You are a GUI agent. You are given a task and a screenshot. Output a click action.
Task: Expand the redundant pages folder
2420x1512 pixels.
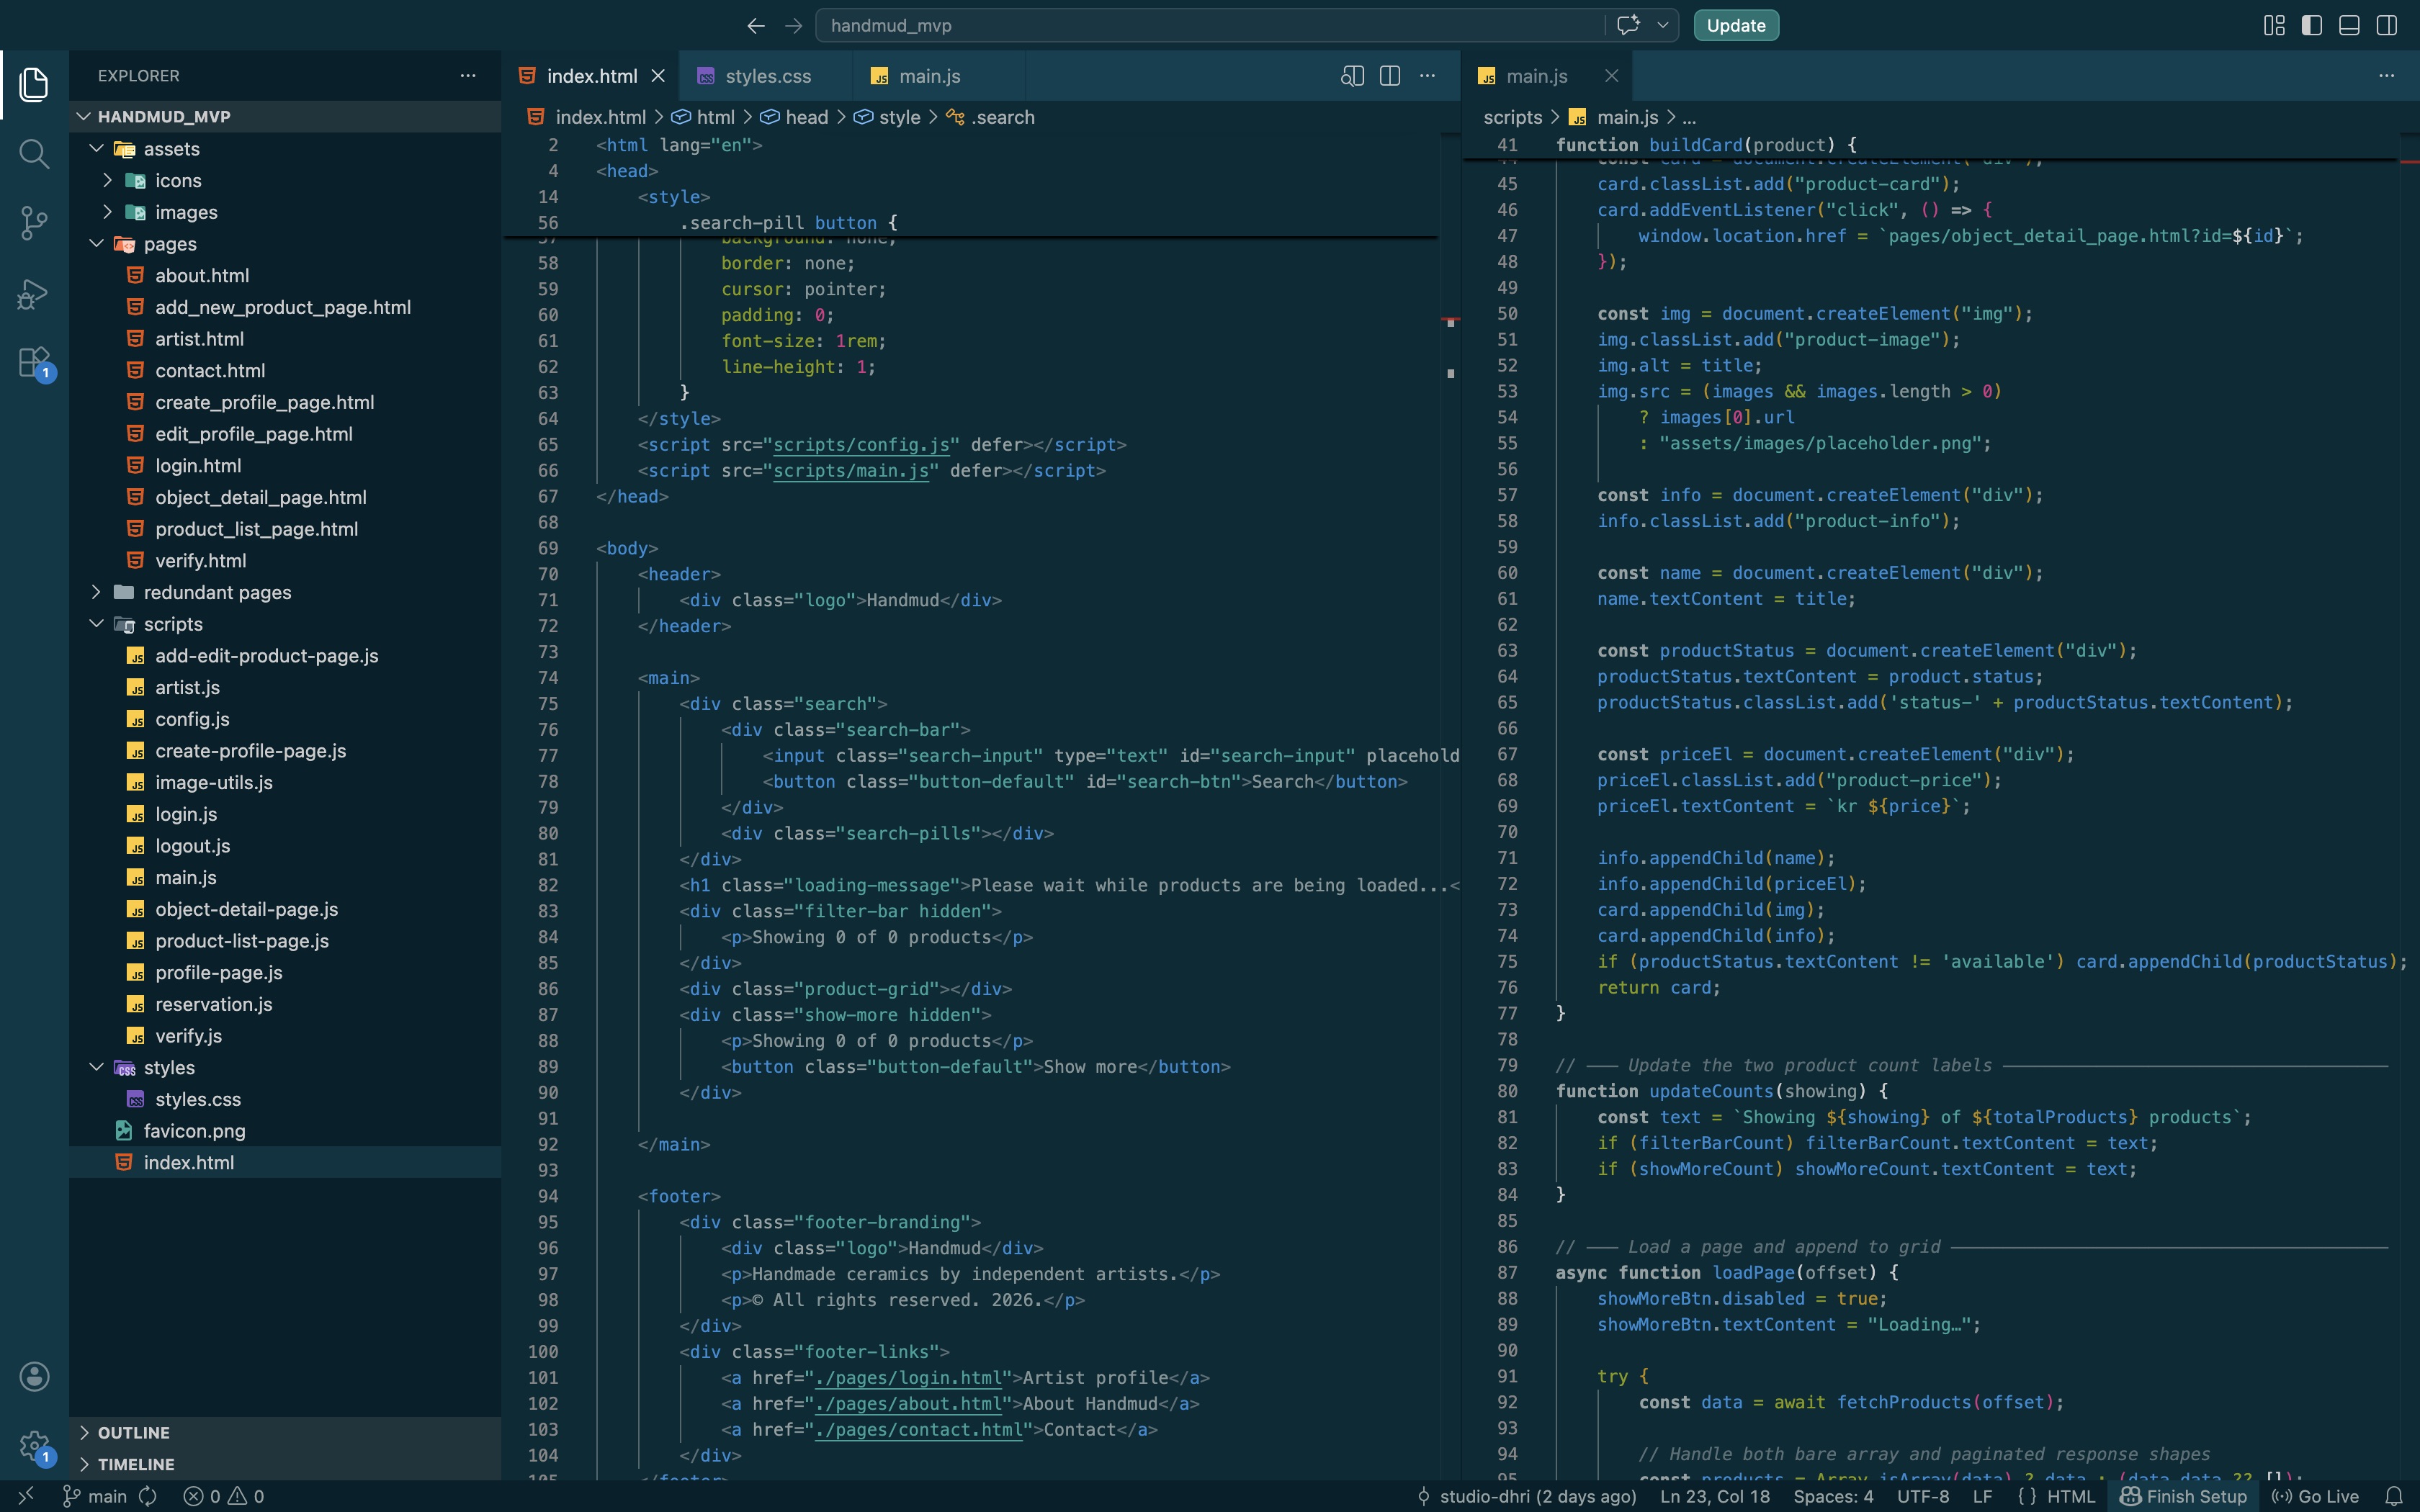pos(96,592)
